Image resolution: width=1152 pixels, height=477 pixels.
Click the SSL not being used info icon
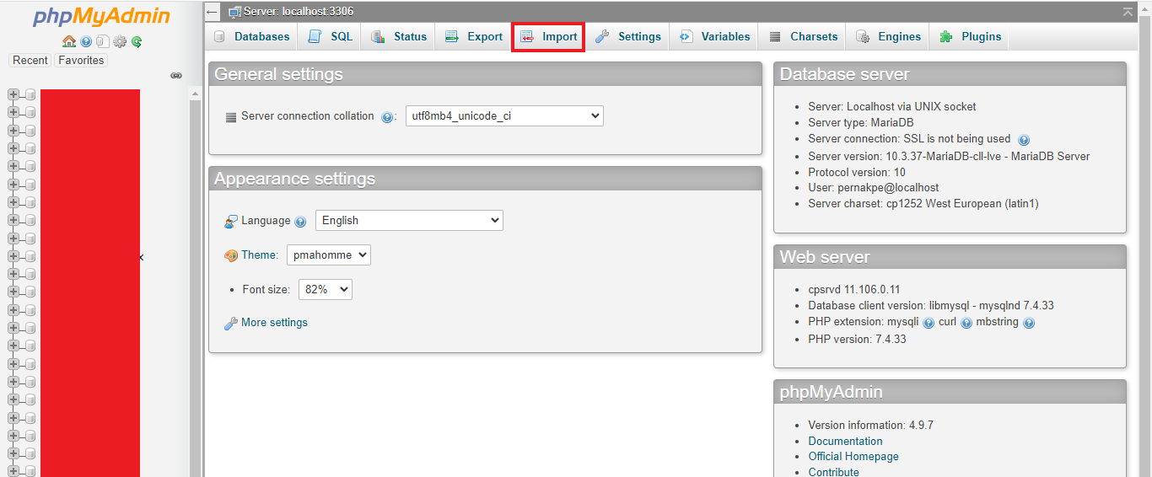1024,140
